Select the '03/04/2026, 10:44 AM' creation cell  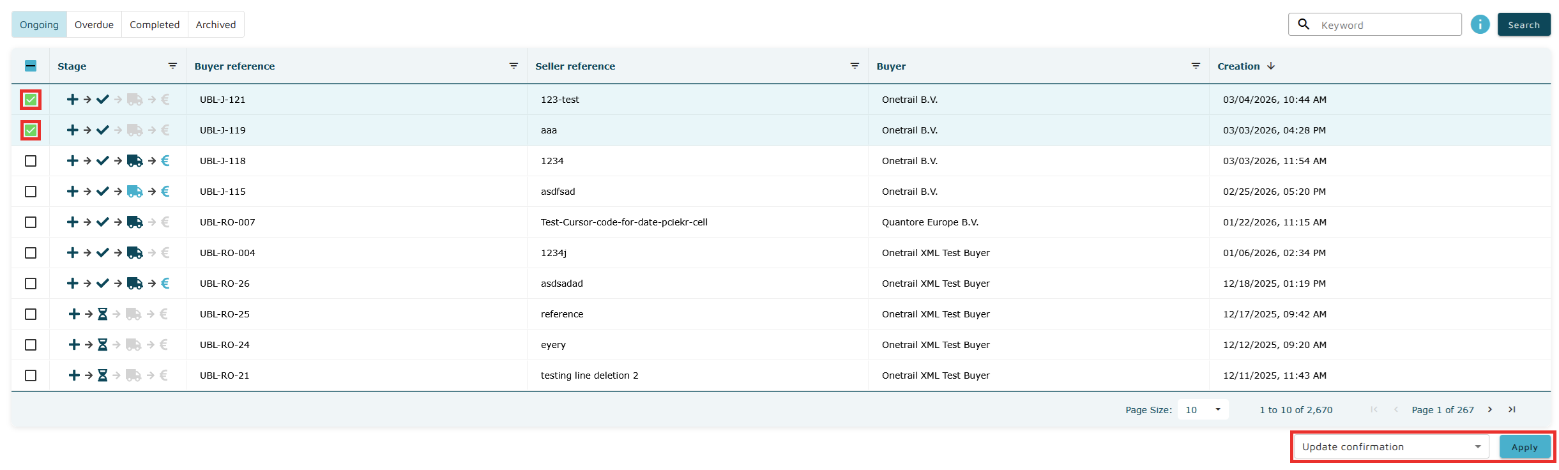point(1380,100)
